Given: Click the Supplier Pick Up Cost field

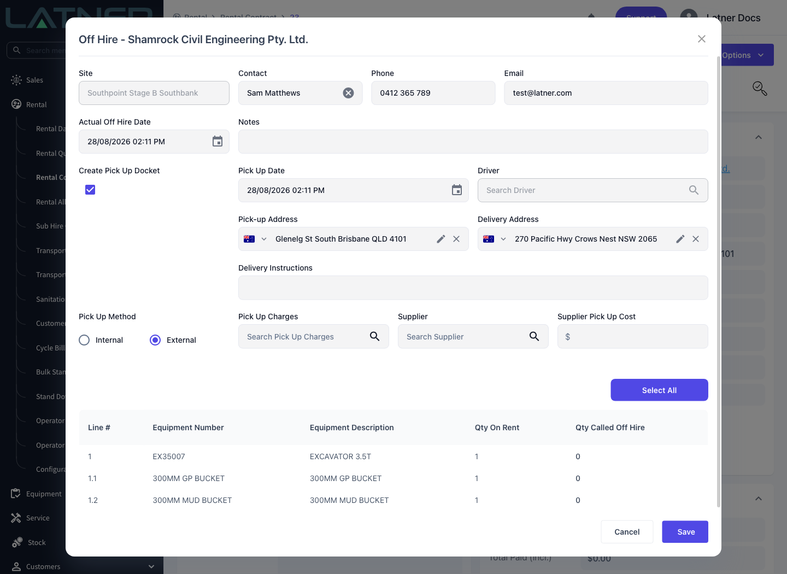Looking at the screenshot, I should point(633,336).
